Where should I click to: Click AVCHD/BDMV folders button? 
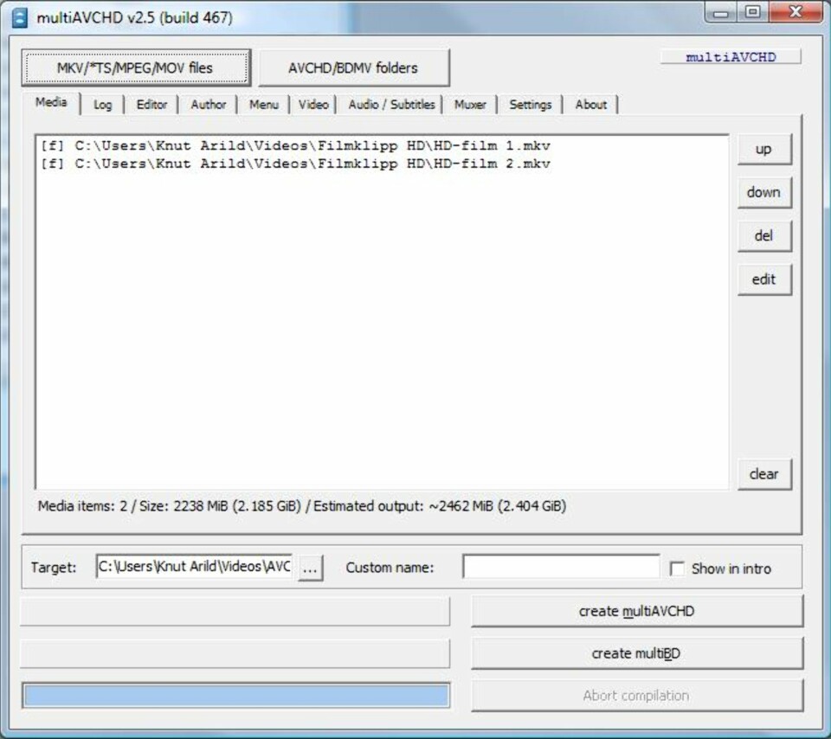353,67
